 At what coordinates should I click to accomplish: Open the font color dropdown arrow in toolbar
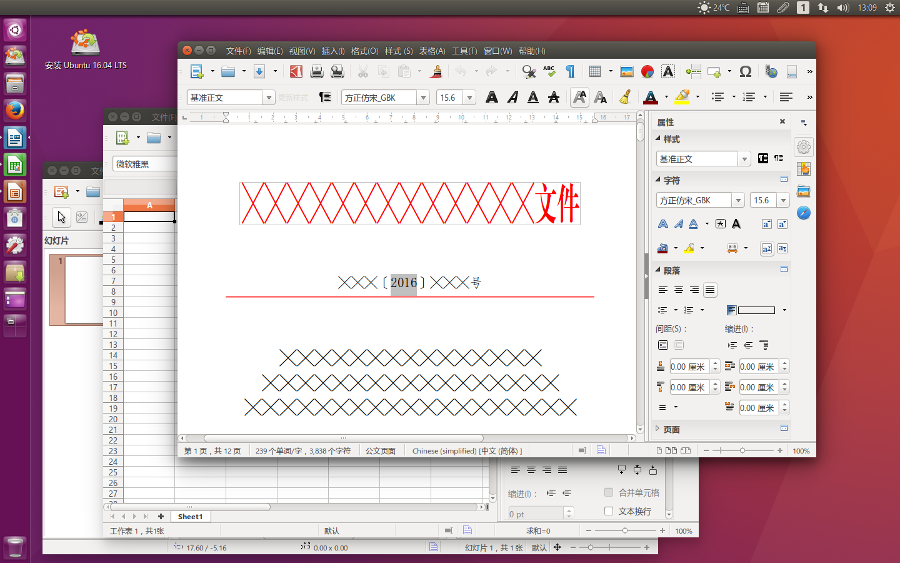[666, 97]
